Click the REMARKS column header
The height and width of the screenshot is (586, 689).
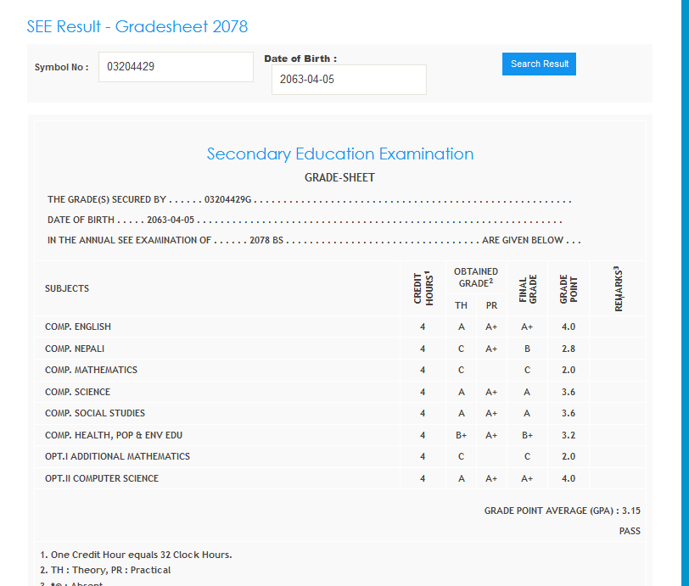click(618, 288)
